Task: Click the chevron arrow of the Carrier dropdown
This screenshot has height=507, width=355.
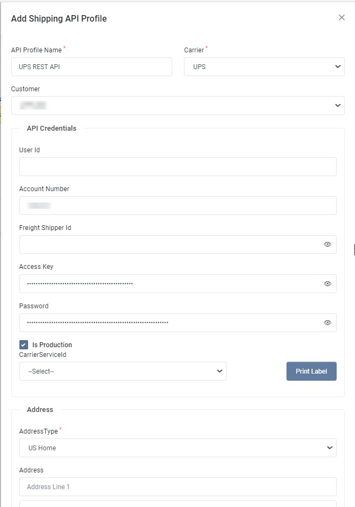Action: [338, 67]
